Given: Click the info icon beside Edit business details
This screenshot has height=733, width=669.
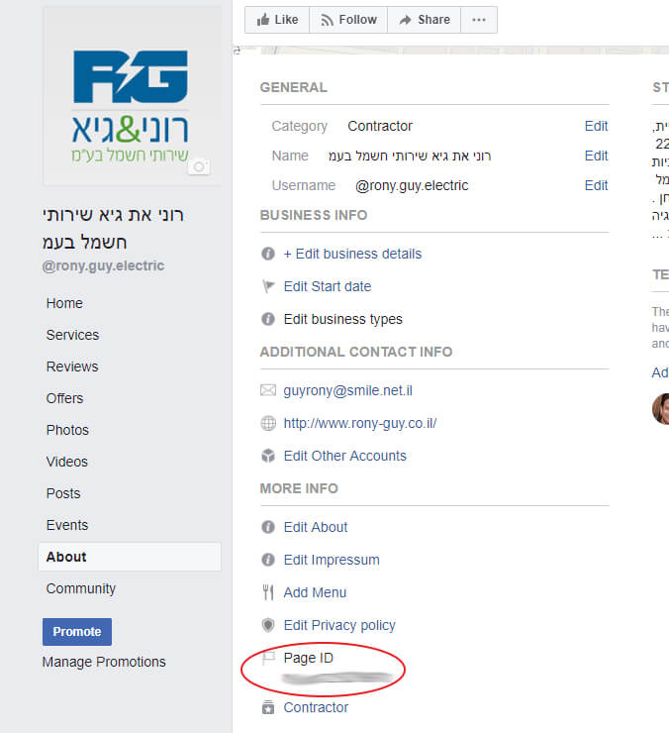Looking at the screenshot, I should (x=267, y=254).
